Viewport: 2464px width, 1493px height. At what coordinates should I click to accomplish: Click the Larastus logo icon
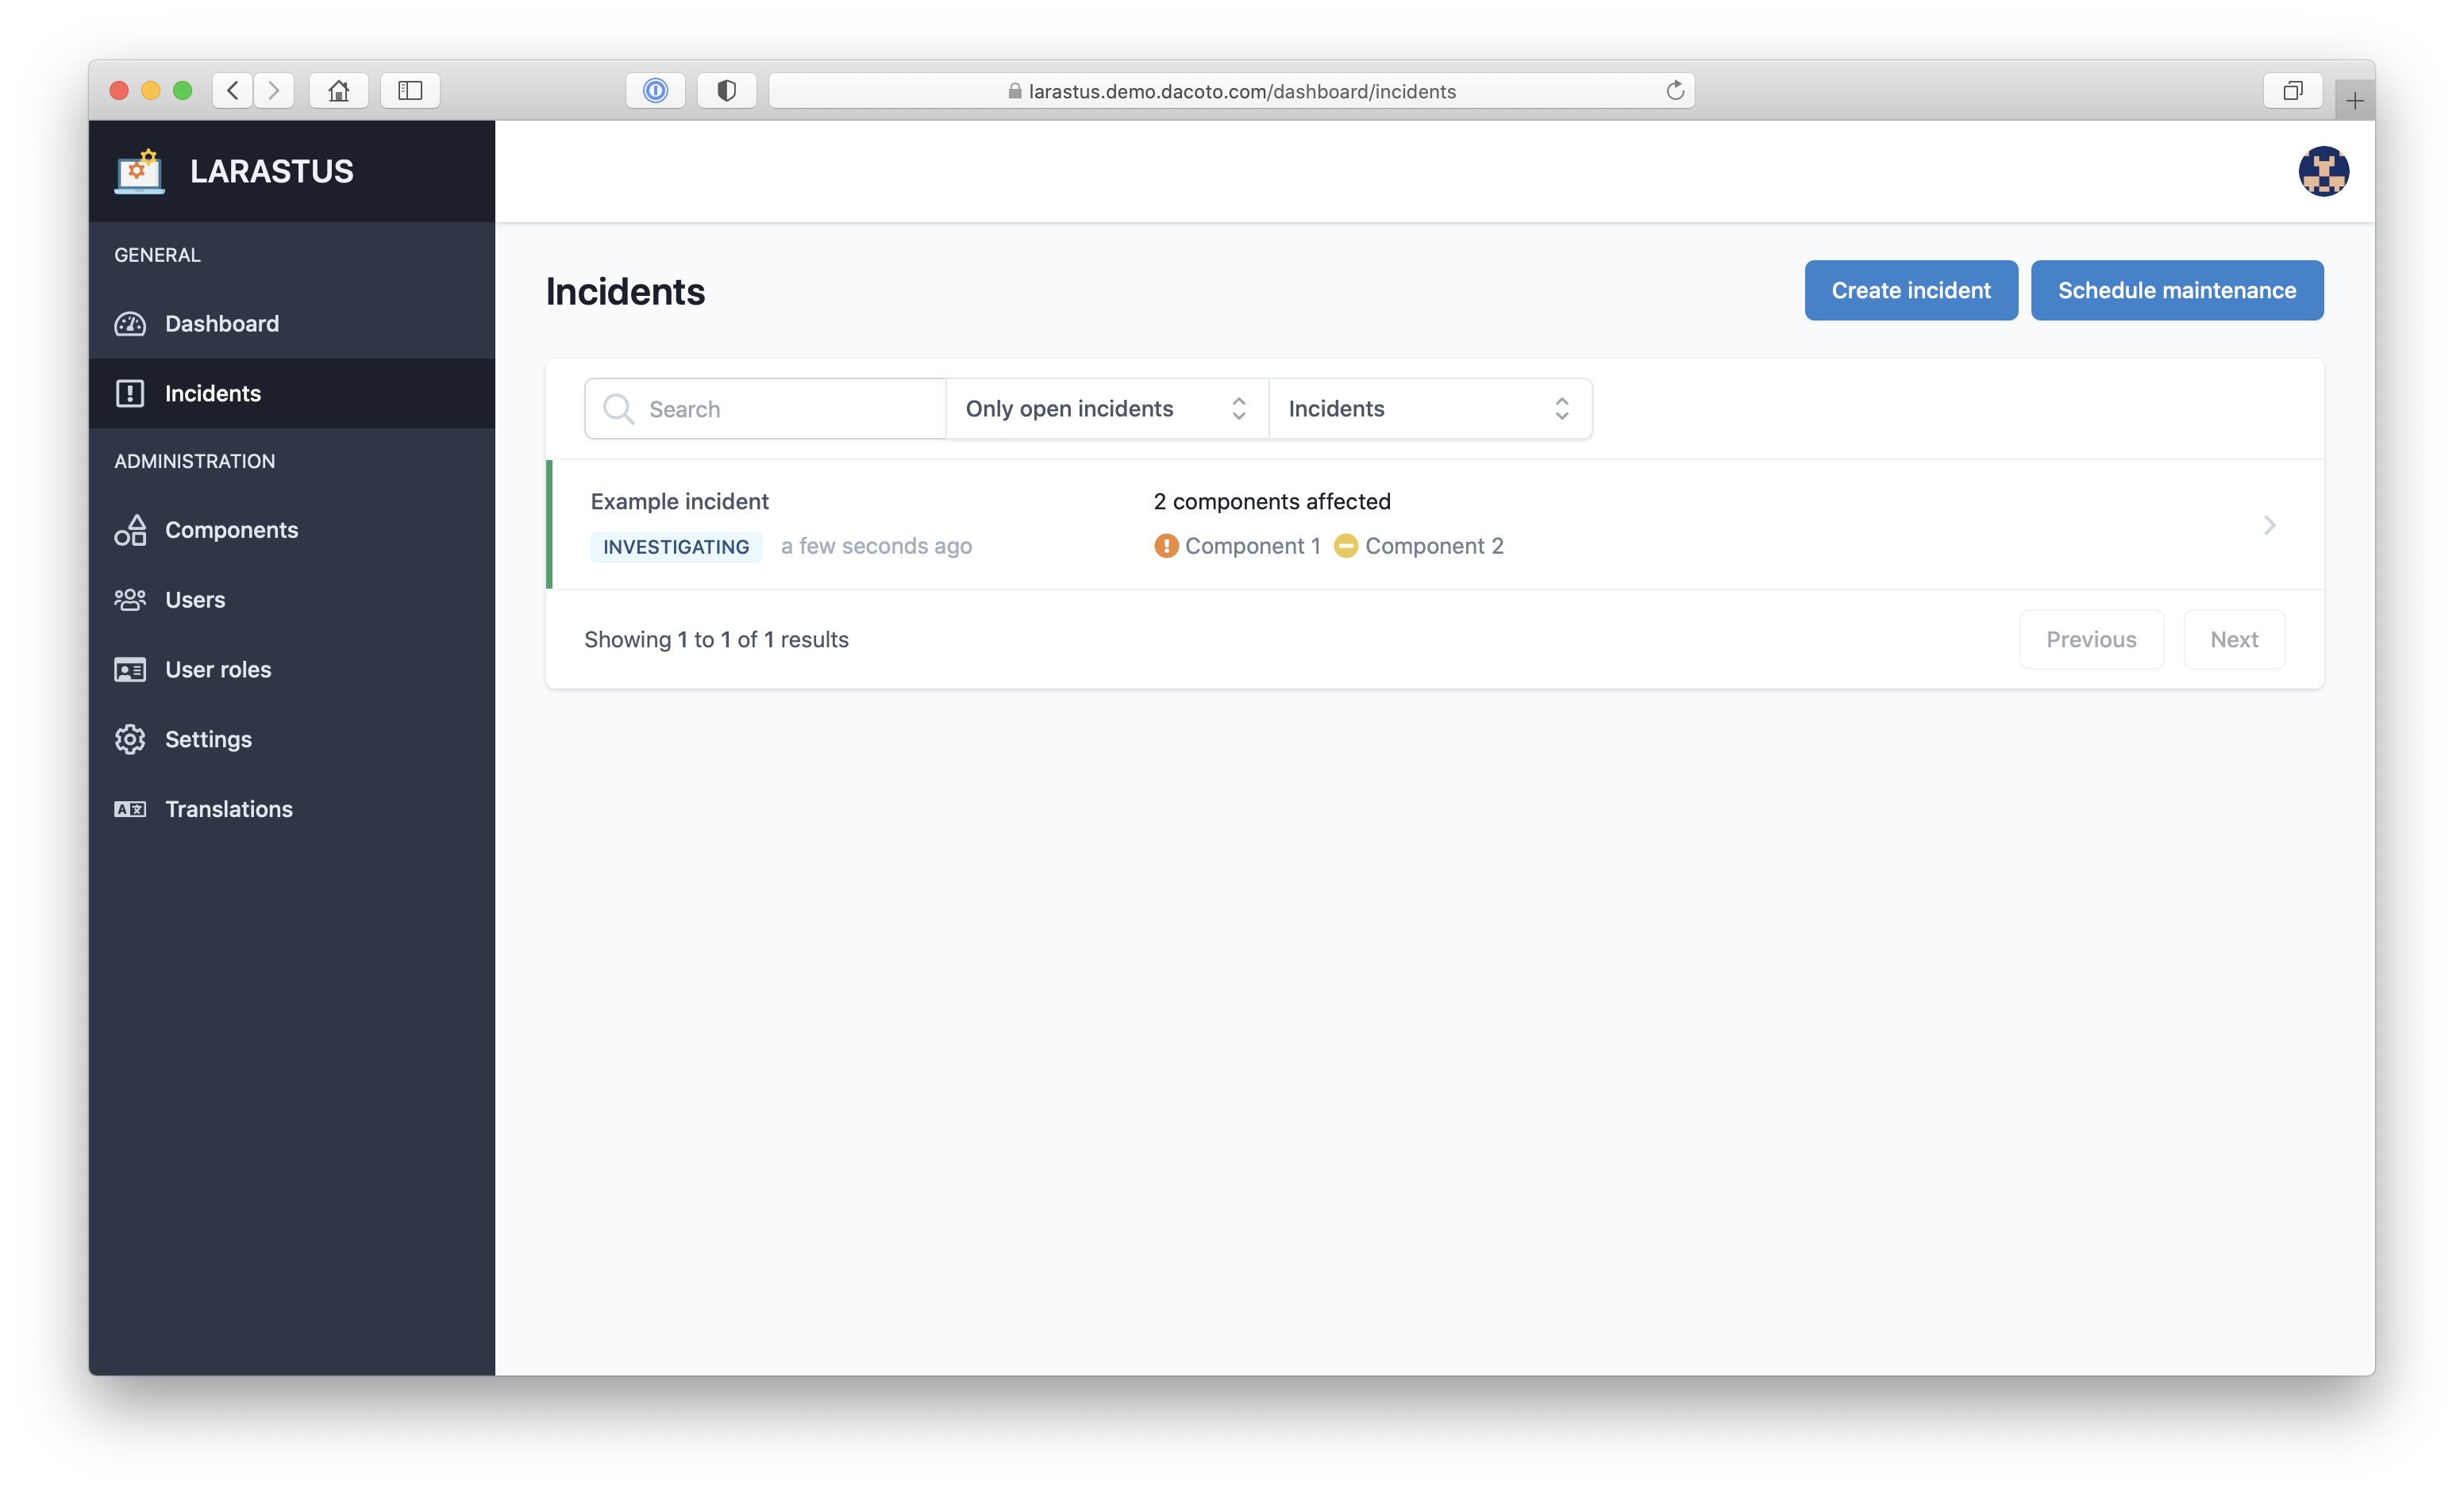(x=139, y=171)
